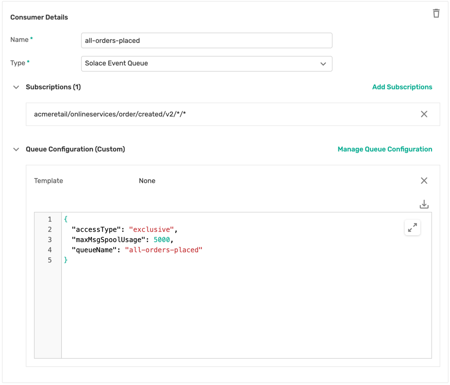Click the queueName value in the editor
Screen dimensions: 450x385
coord(164,250)
